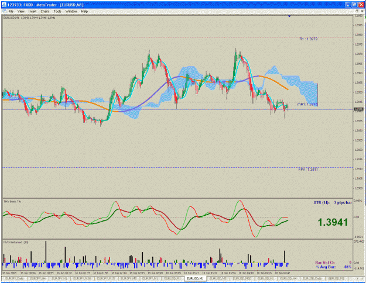Click the THV Basic Trix indicator label
Screen dimensions: 366x283
(x=12, y=201)
